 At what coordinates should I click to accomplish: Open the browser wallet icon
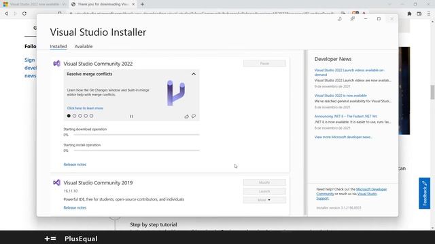coord(419,14)
